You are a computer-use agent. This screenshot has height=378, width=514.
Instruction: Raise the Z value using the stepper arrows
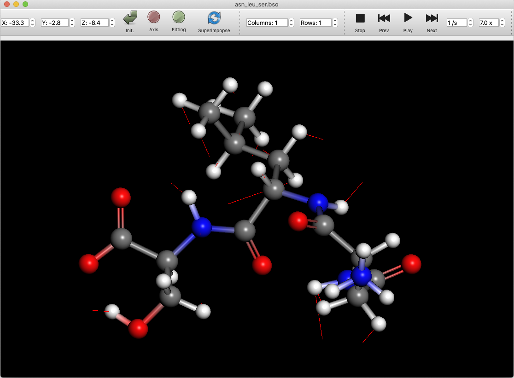tap(111, 20)
